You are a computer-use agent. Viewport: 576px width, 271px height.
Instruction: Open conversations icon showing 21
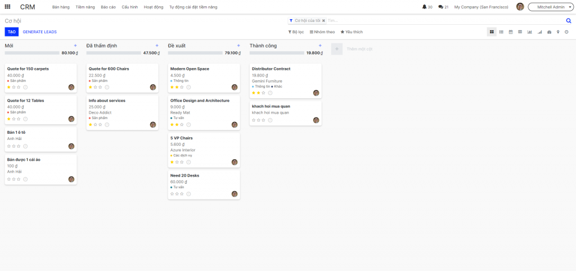tap(443, 7)
